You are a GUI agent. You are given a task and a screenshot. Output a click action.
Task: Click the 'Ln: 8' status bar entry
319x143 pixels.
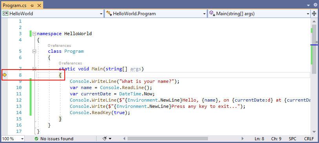pos(259,139)
